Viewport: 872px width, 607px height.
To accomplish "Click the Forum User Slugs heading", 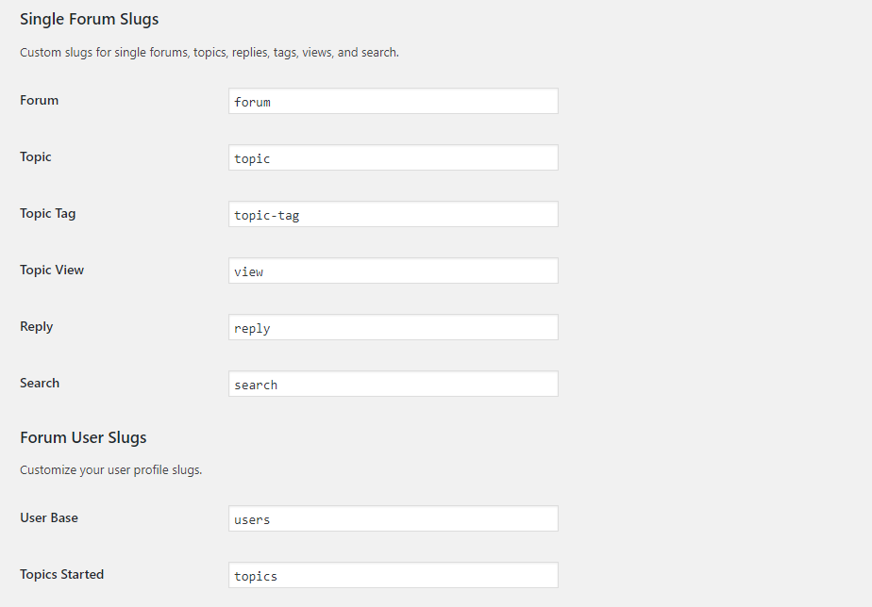I will [83, 437].
